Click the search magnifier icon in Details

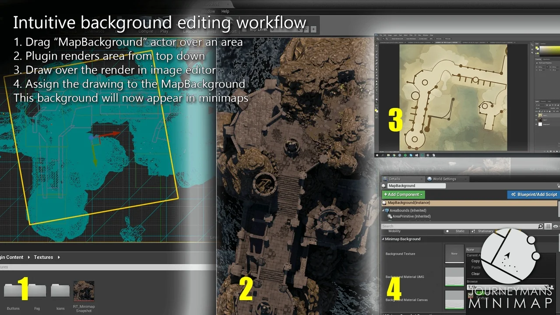pyautogui.click(x=540, y=226)
